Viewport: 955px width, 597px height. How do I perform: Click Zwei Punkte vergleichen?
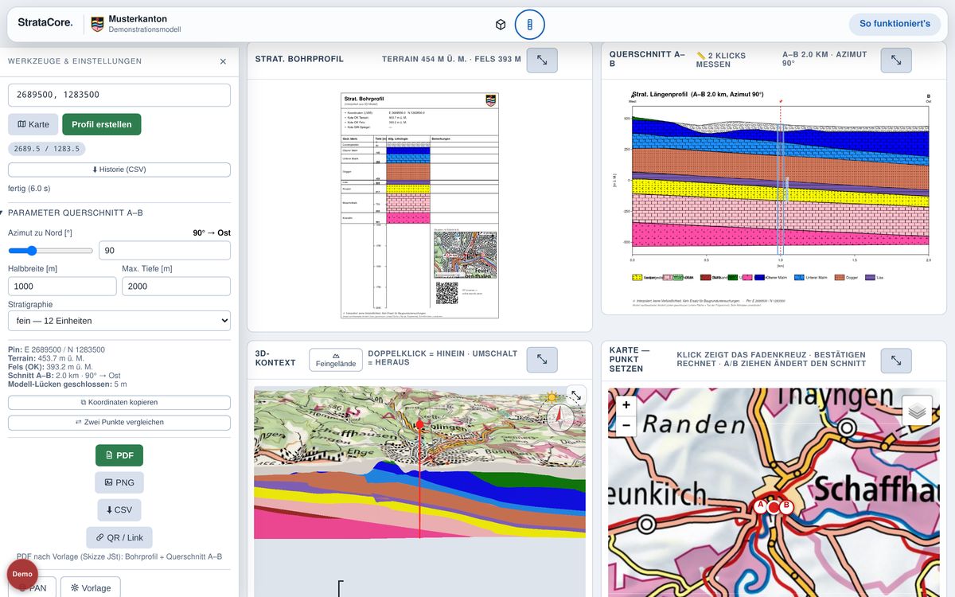coord(119,423)
